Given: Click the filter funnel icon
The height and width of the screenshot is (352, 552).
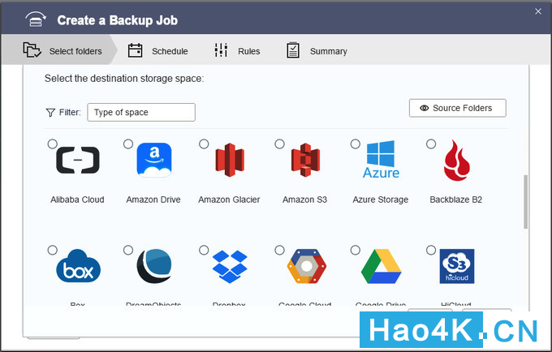Looking at the screenshot, I should coord(50,113).
